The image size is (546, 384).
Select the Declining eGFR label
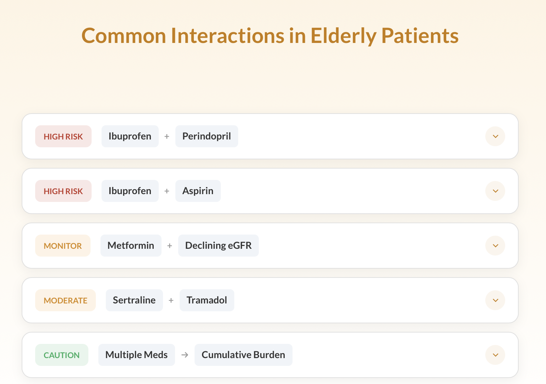218,245
